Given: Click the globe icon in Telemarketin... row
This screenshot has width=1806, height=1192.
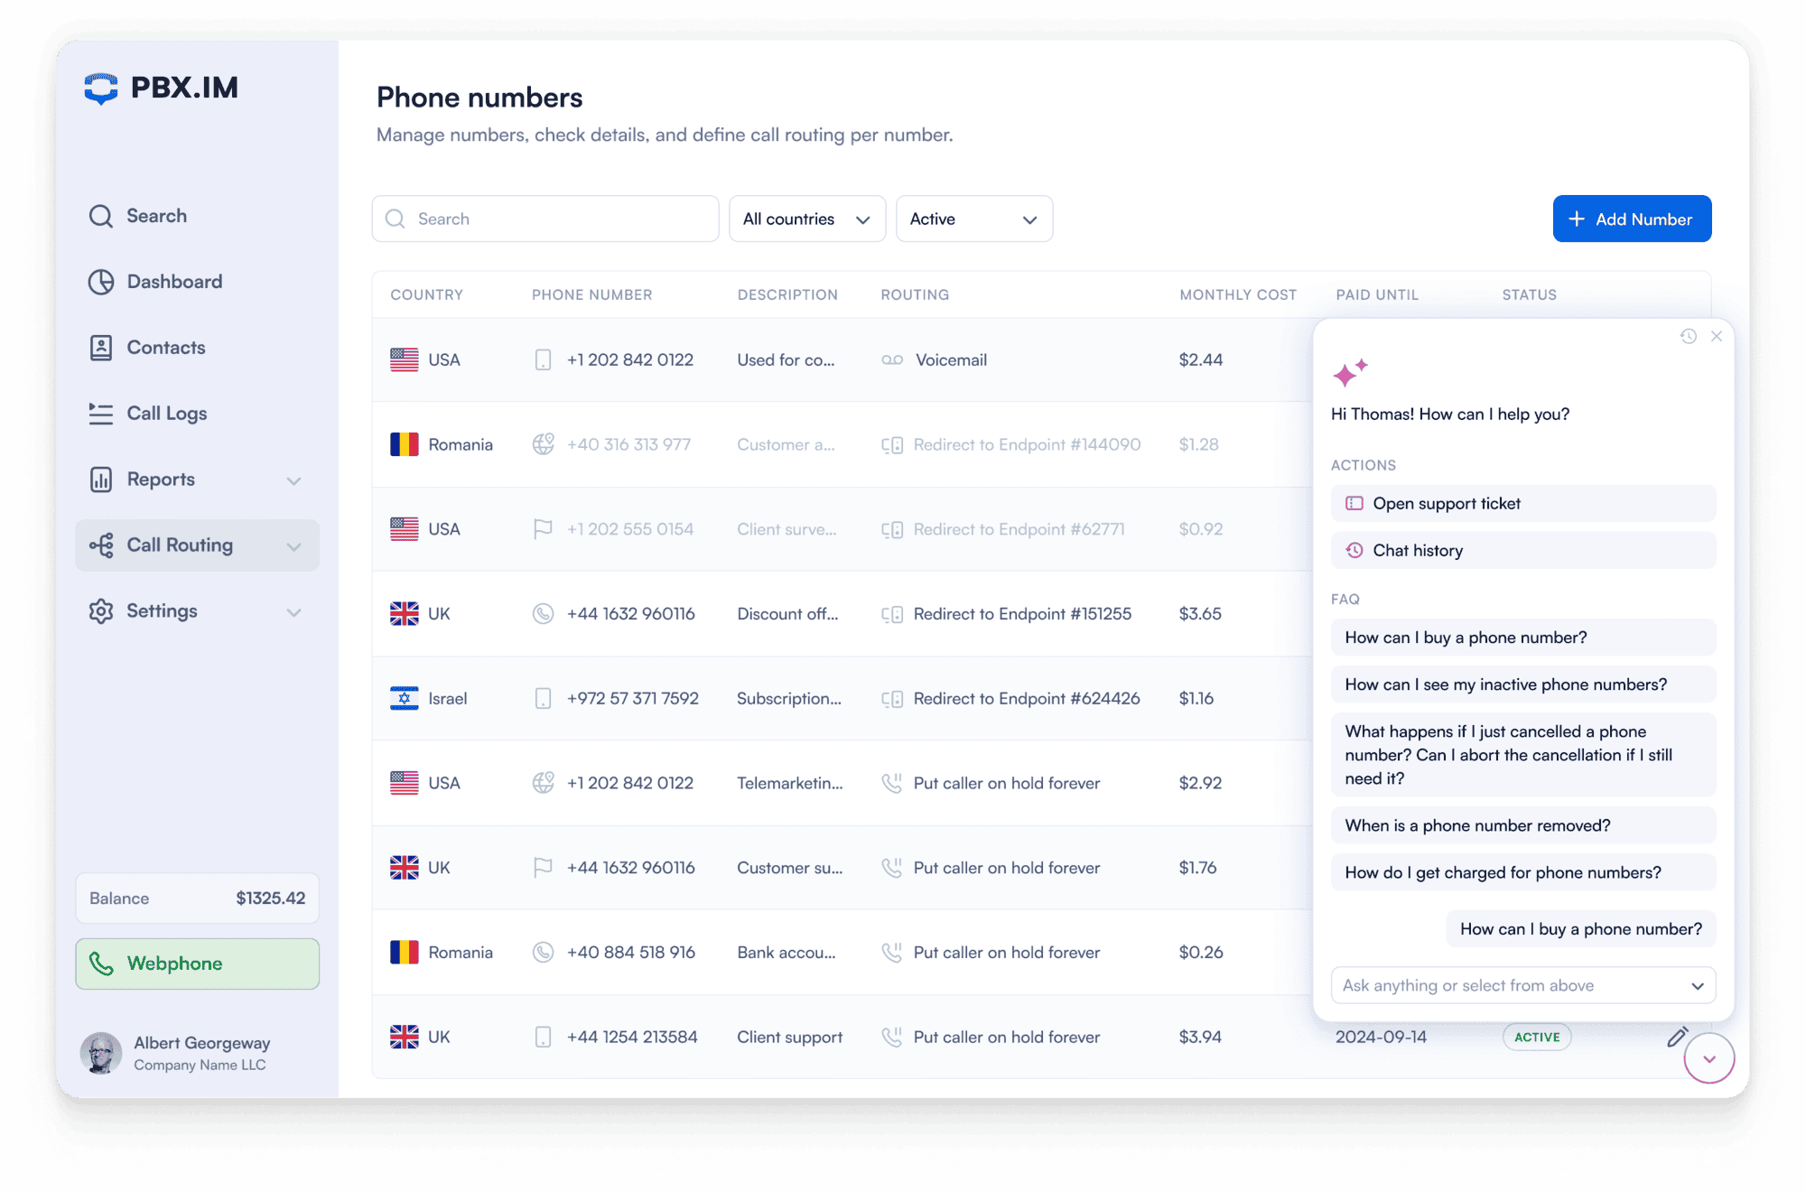Looking at the screenshot, I should 543,783.
